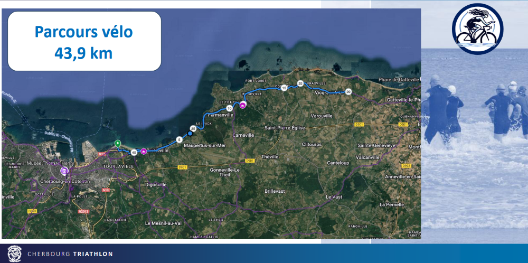Click the 'Fermanville' map label
The image size is (528, 263).
pyautogui.click(x=221, y=115)
